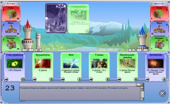
Task: Discard Гномы using its minus button
Action: pos(91,79)
